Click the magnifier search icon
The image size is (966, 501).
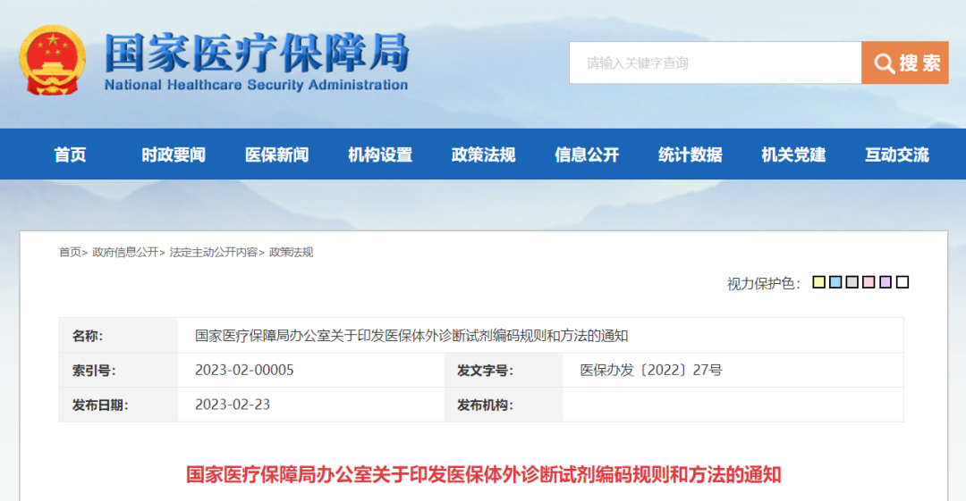[x=884, y=63]
